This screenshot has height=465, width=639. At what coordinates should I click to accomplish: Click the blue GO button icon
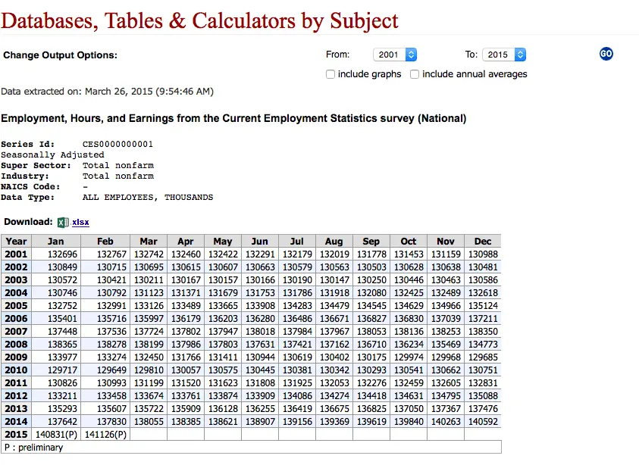pyautogui.click(x=606, y=54)
